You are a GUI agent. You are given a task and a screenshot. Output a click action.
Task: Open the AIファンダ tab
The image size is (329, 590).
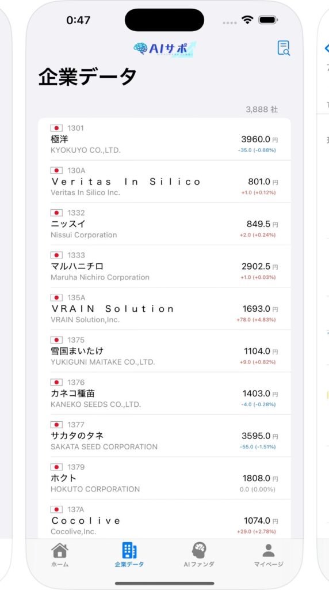point(199,555)
